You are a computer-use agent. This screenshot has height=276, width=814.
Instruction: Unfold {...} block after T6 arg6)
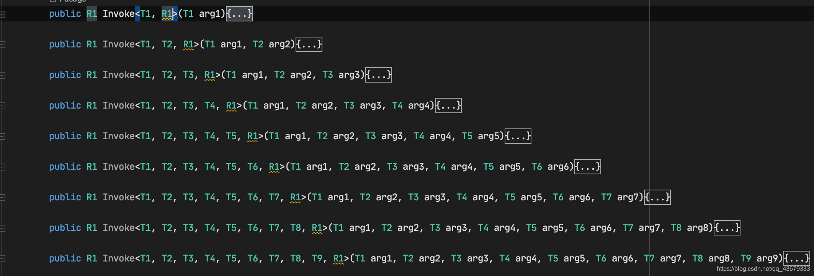tap(588, 167)
